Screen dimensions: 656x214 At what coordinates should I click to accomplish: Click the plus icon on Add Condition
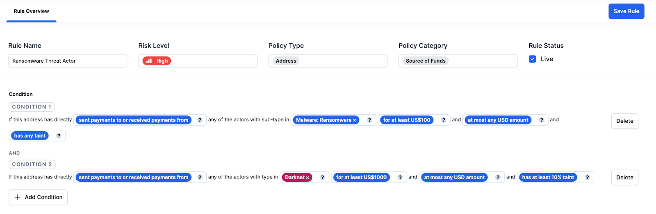tap(18, 197)
